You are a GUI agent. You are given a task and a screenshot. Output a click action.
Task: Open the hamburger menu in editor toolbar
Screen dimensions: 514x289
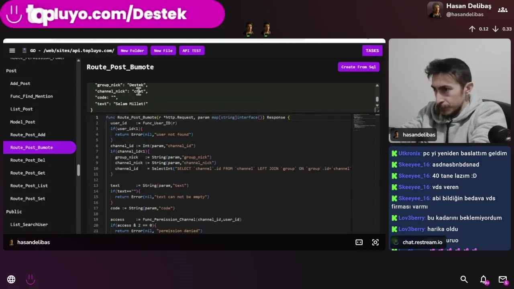[x=12, y=51]
